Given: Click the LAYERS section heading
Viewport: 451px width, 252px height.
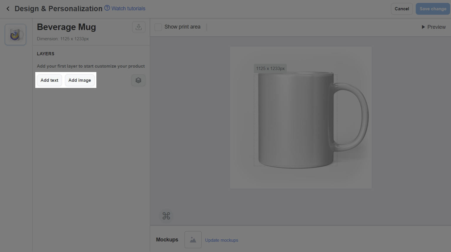Looking at the screenshot, I should [46, 54].
